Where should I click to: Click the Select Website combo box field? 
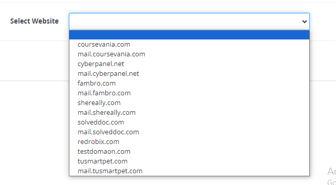189,22
